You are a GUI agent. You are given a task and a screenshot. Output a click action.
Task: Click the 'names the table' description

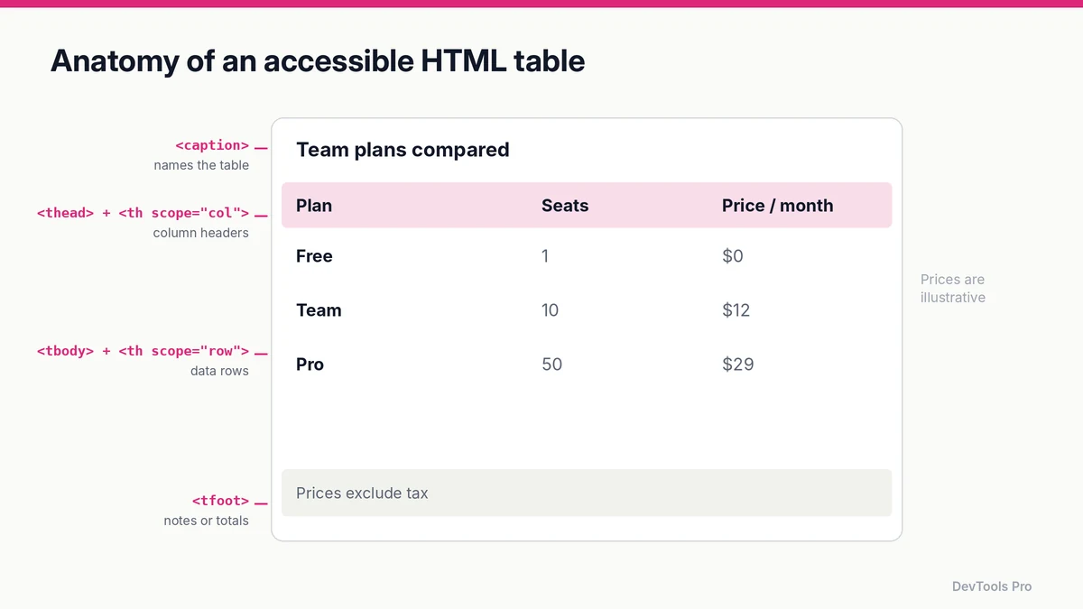coord(201,165)
